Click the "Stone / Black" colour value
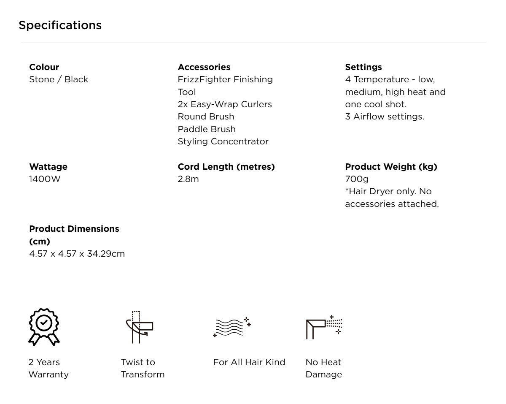The image size is (506, 404). (59, 79)
